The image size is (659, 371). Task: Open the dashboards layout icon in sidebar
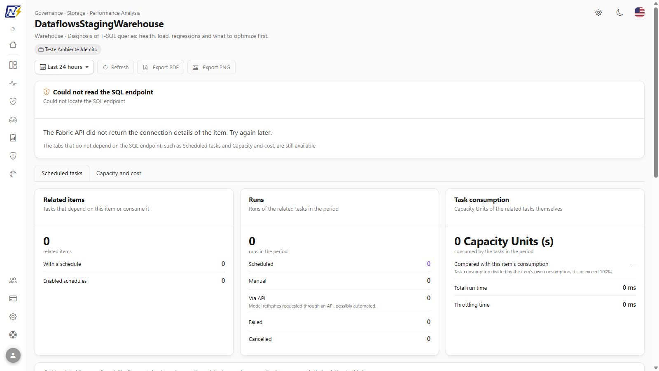(13, 65)
